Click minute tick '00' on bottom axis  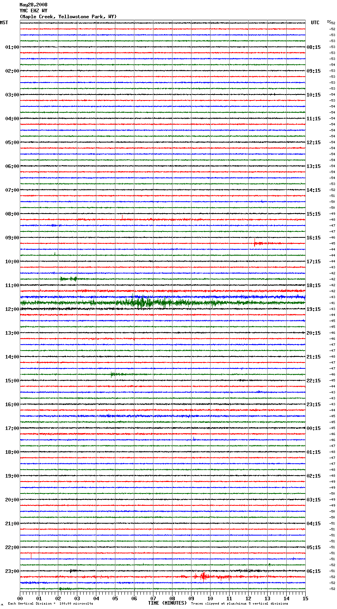[x=20, y=598]
